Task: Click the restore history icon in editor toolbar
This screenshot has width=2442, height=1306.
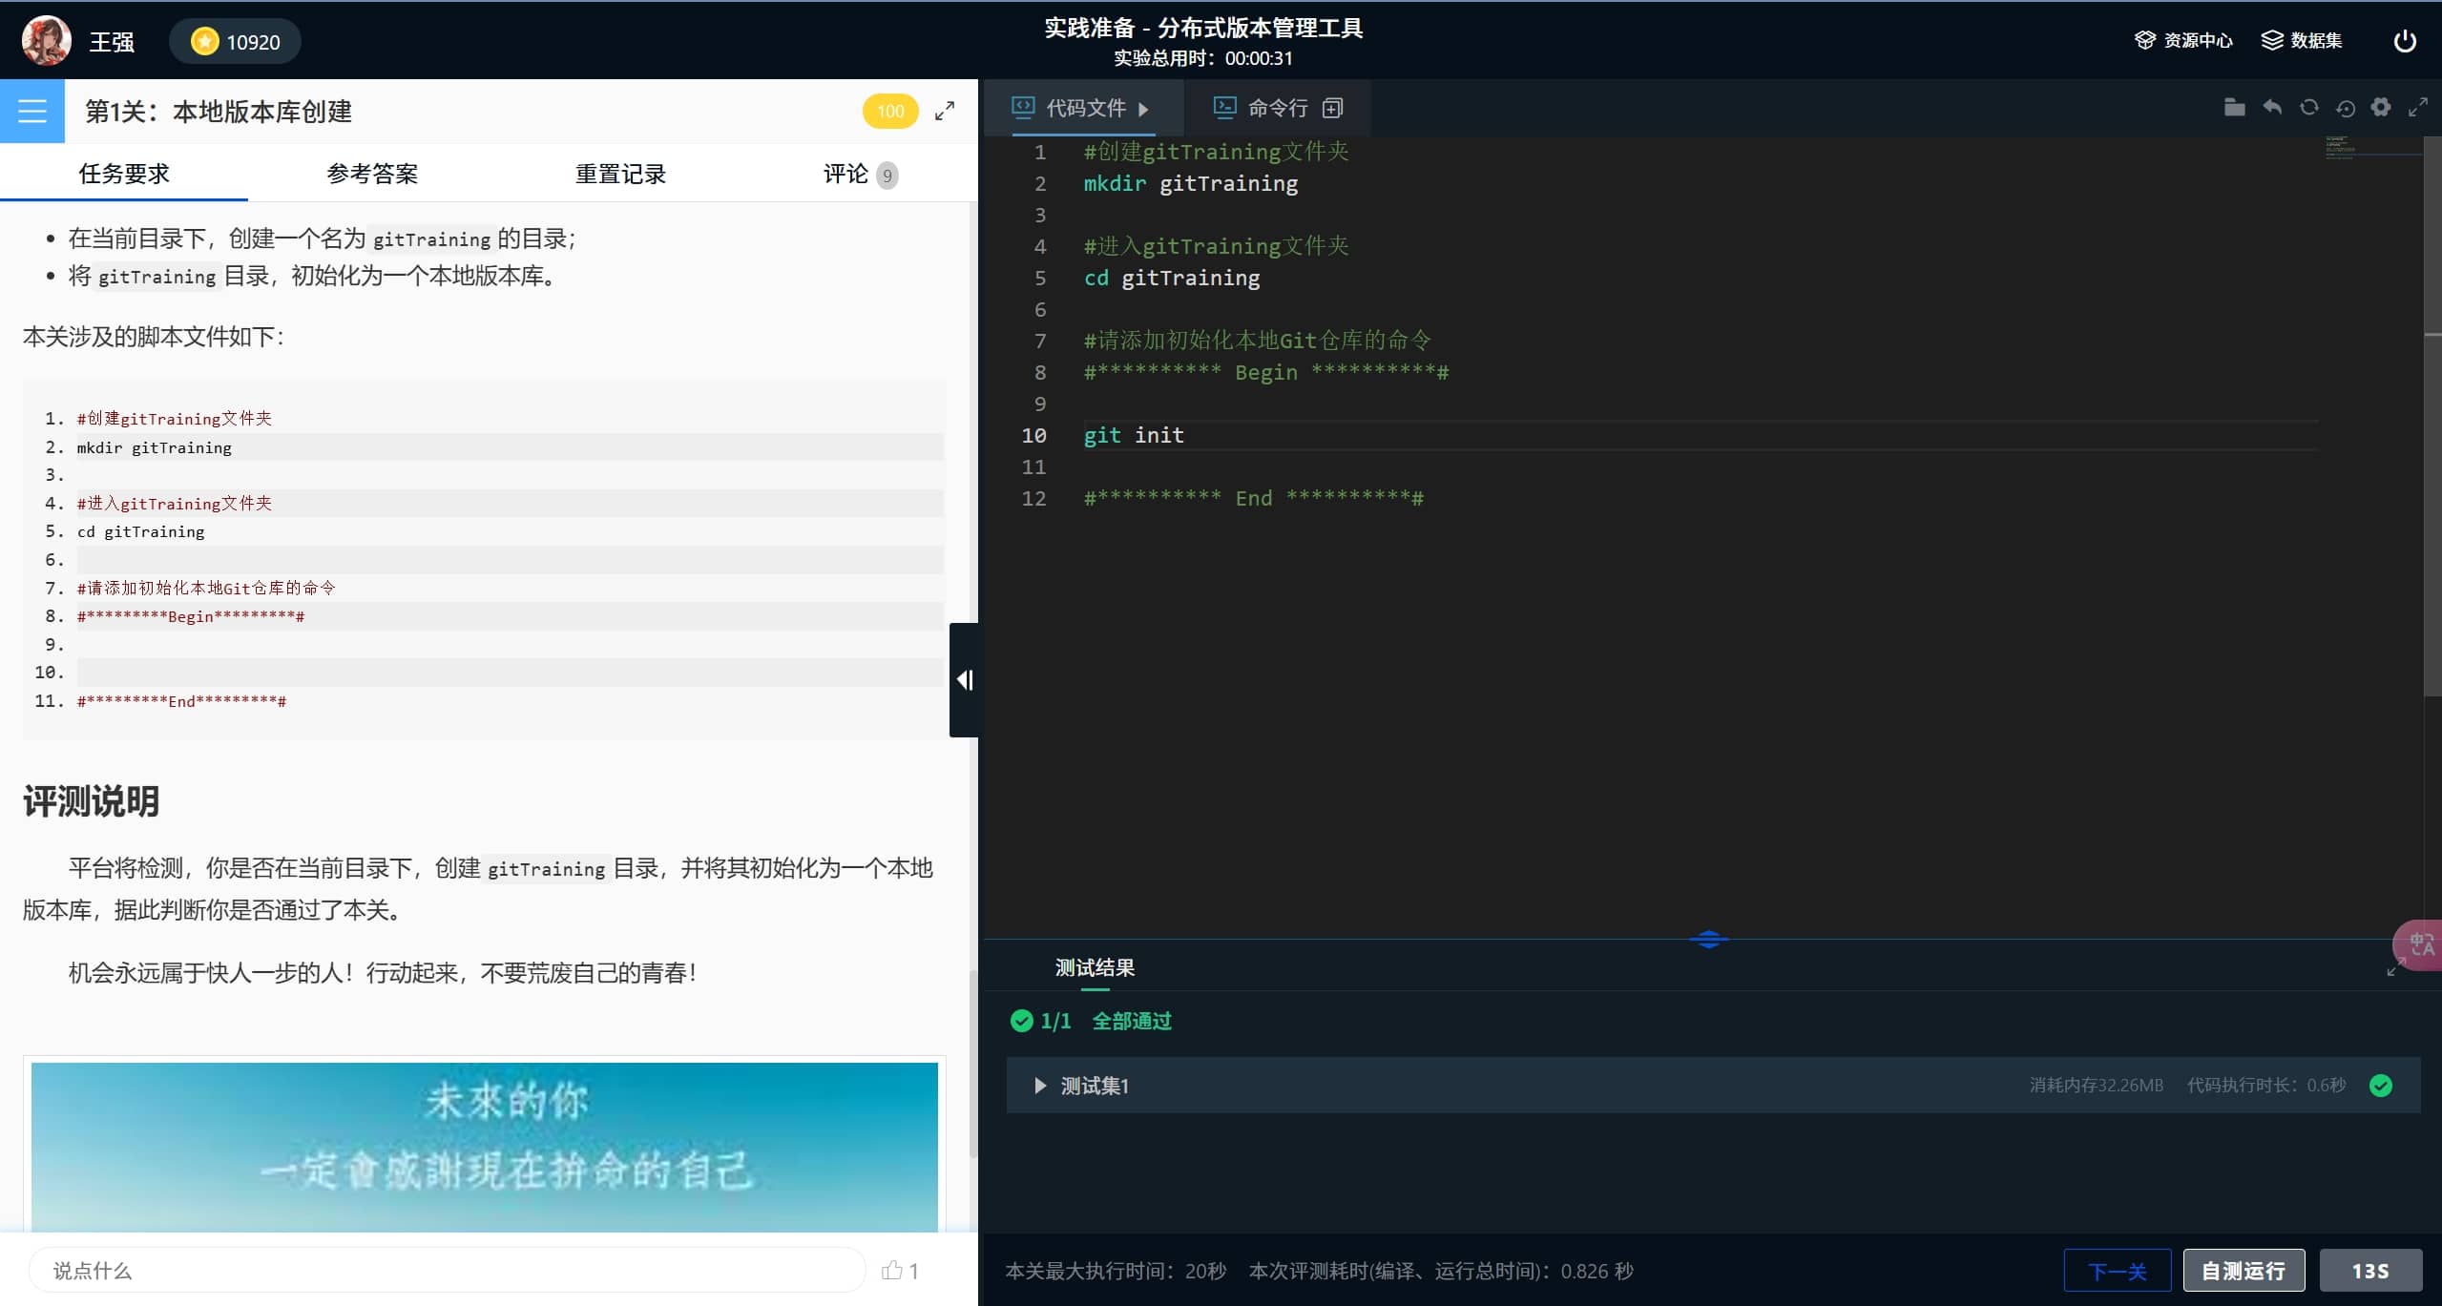Action: coord(2345,108)
